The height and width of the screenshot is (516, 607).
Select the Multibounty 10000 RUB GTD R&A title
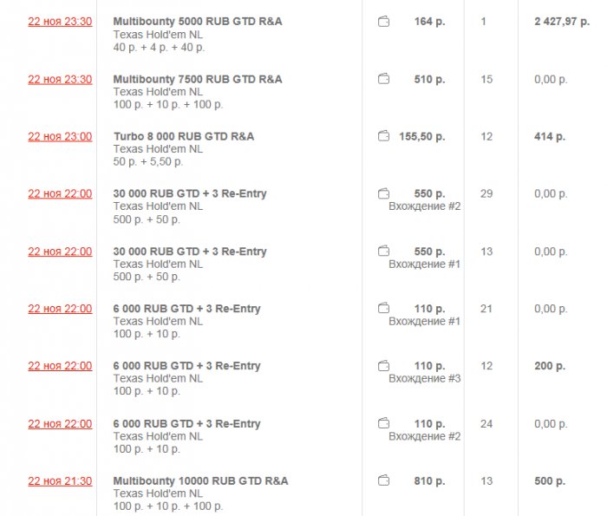pyautogui.click(x=200, y=480)
